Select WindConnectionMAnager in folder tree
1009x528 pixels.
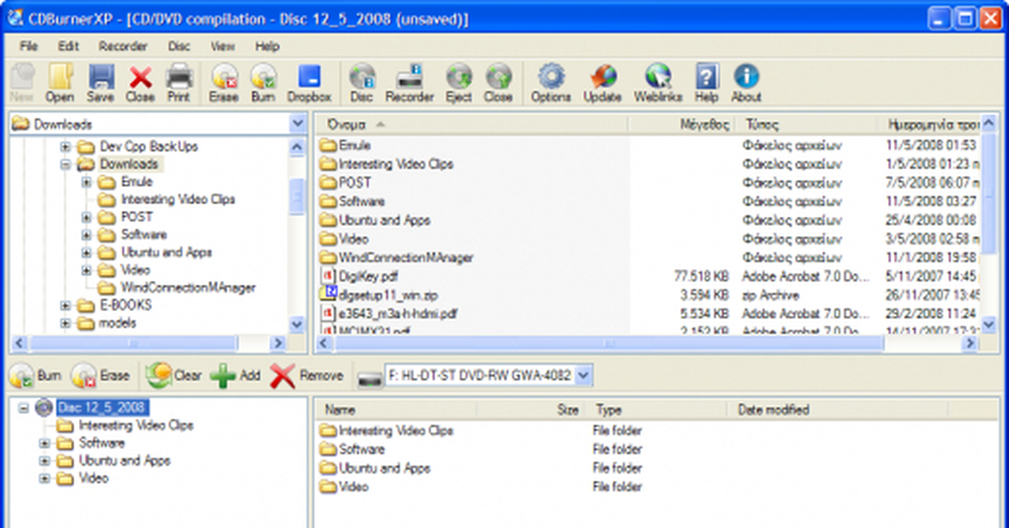tap(188, 288)
